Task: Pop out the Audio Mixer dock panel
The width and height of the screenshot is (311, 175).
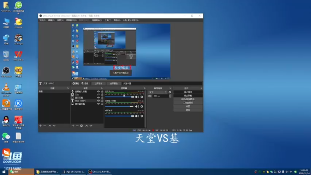Action: [x=144, y=88]
